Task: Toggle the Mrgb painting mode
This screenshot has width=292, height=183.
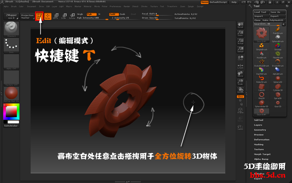Action: 80,14
